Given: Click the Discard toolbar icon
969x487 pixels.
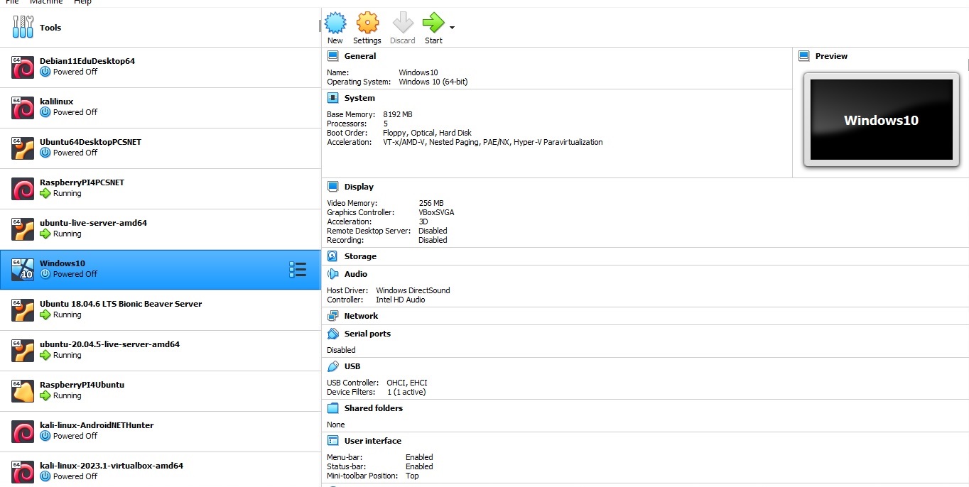Looking at the screenshot, I should [403, 23].
